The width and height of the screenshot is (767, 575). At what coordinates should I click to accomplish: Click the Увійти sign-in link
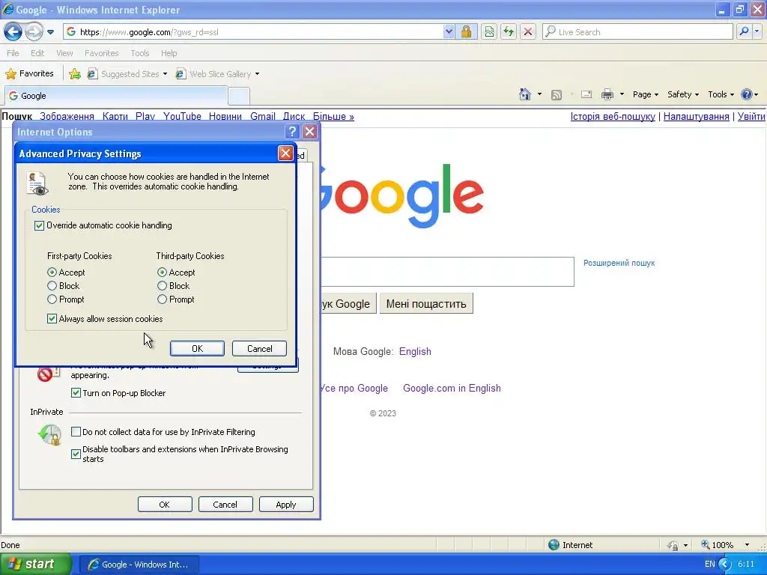[751, 116]
